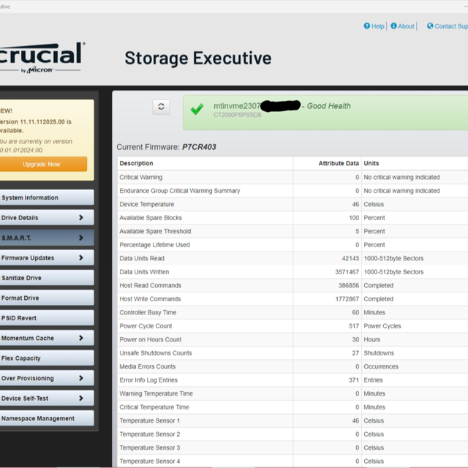Expand the Momentum Cache chevron
This screenshot has width=468, height=468.
tap(81, 338)
